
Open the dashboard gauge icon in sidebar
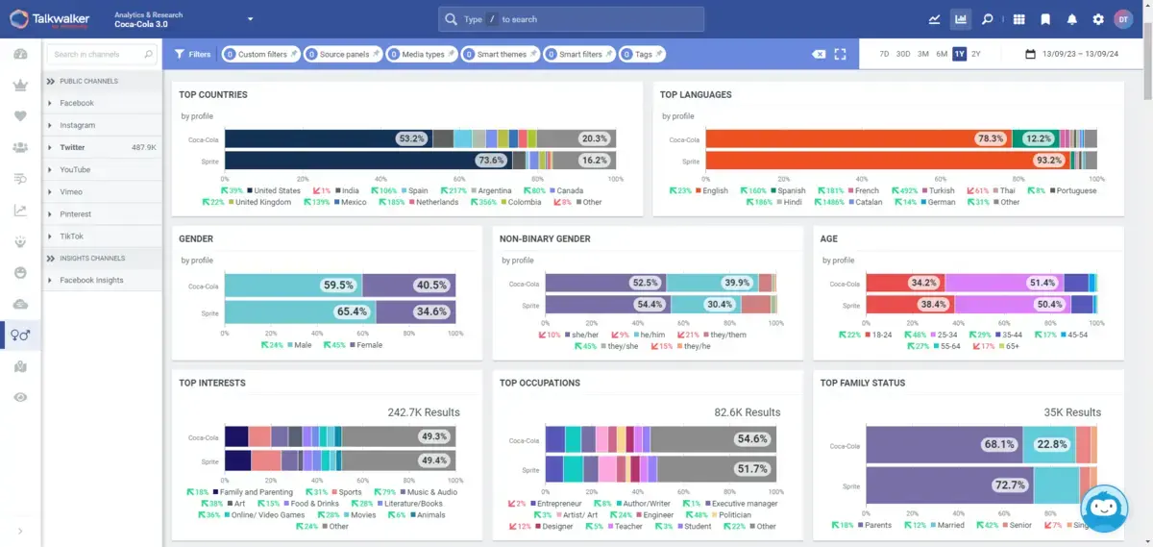[x=20, y=54]
